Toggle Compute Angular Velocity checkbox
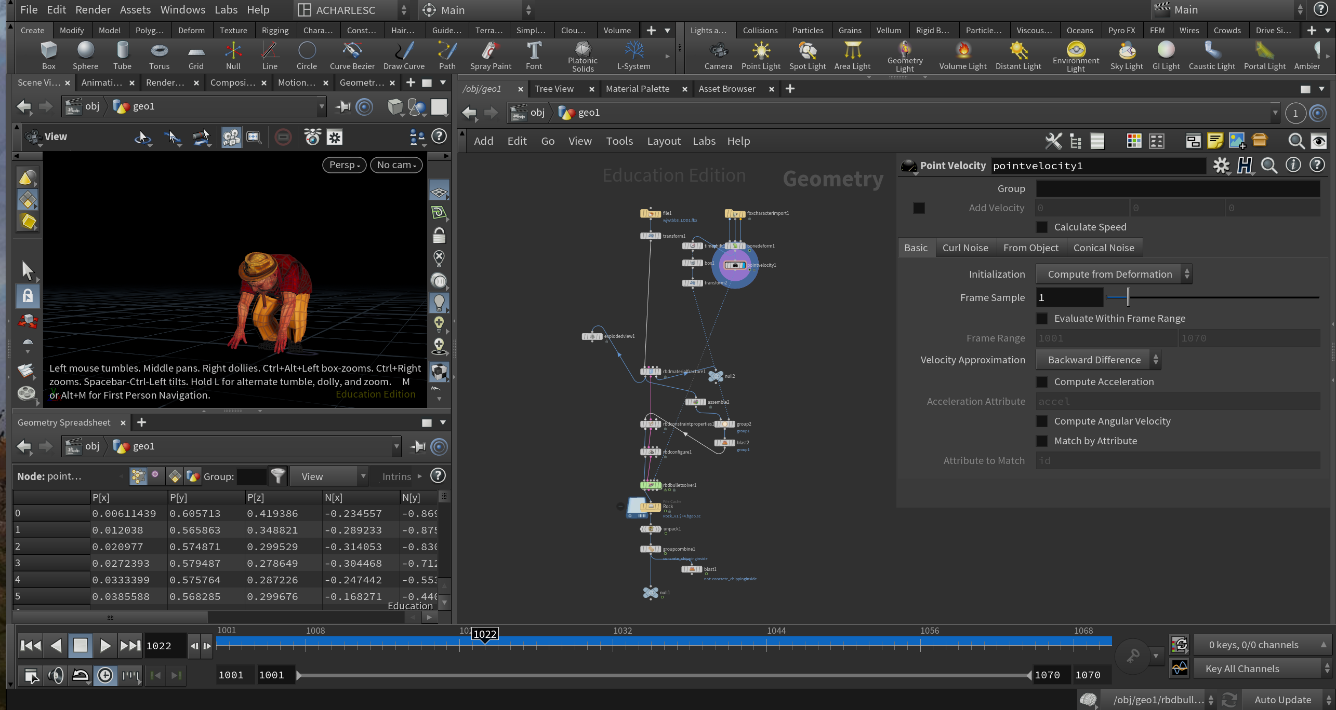Screen dimensions: 1336x710 pyautogui.click(x=1042, y=421)
